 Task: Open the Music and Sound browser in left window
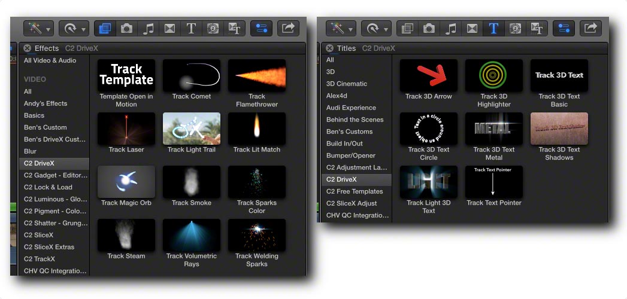(x=149, y=28)
